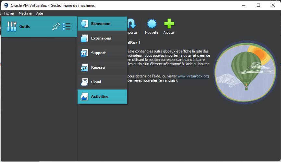Open Réseau in tools menu

(x=102, y=67)
